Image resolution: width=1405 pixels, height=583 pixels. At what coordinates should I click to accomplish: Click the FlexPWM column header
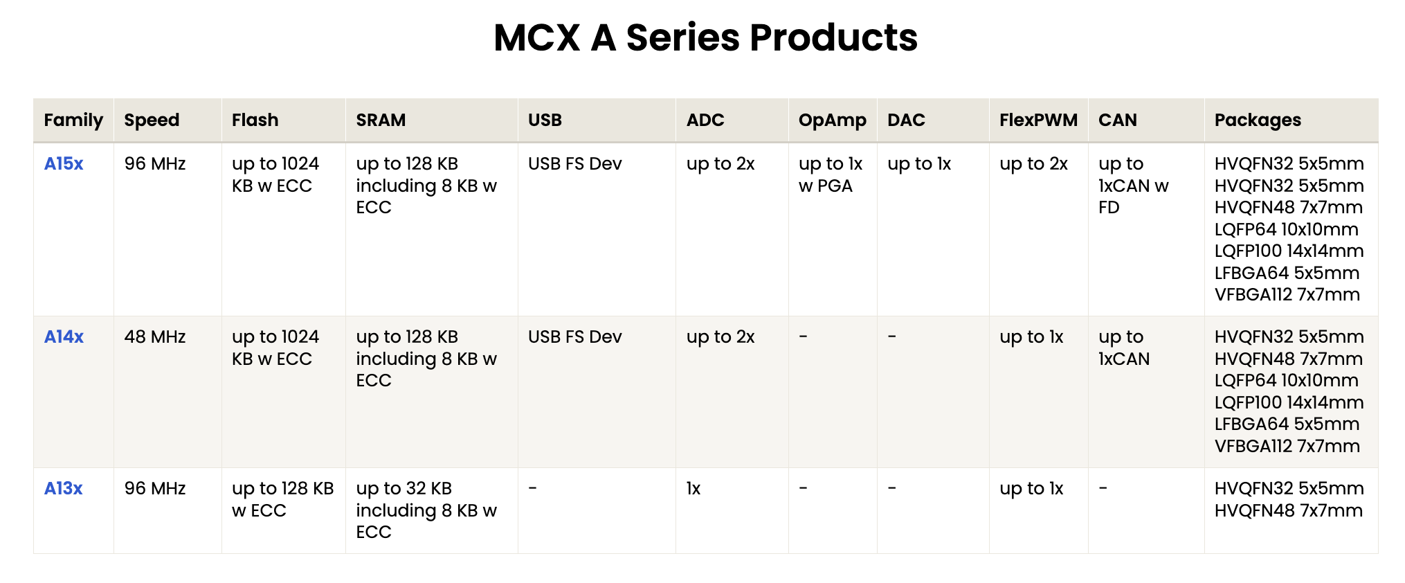(x=1039, y=120)
